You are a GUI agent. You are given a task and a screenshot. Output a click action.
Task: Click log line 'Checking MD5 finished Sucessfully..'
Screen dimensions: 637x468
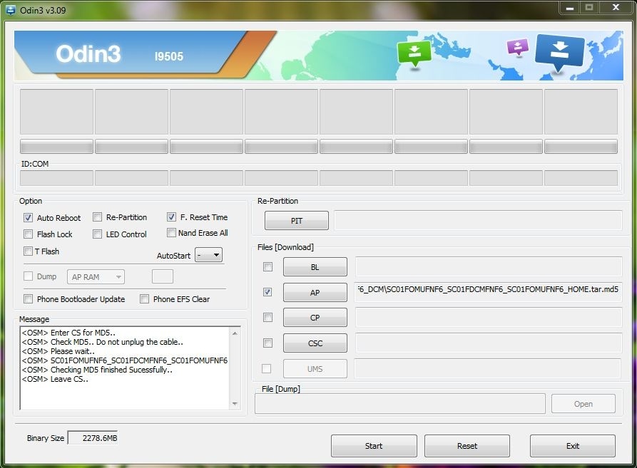pos(97,370)
